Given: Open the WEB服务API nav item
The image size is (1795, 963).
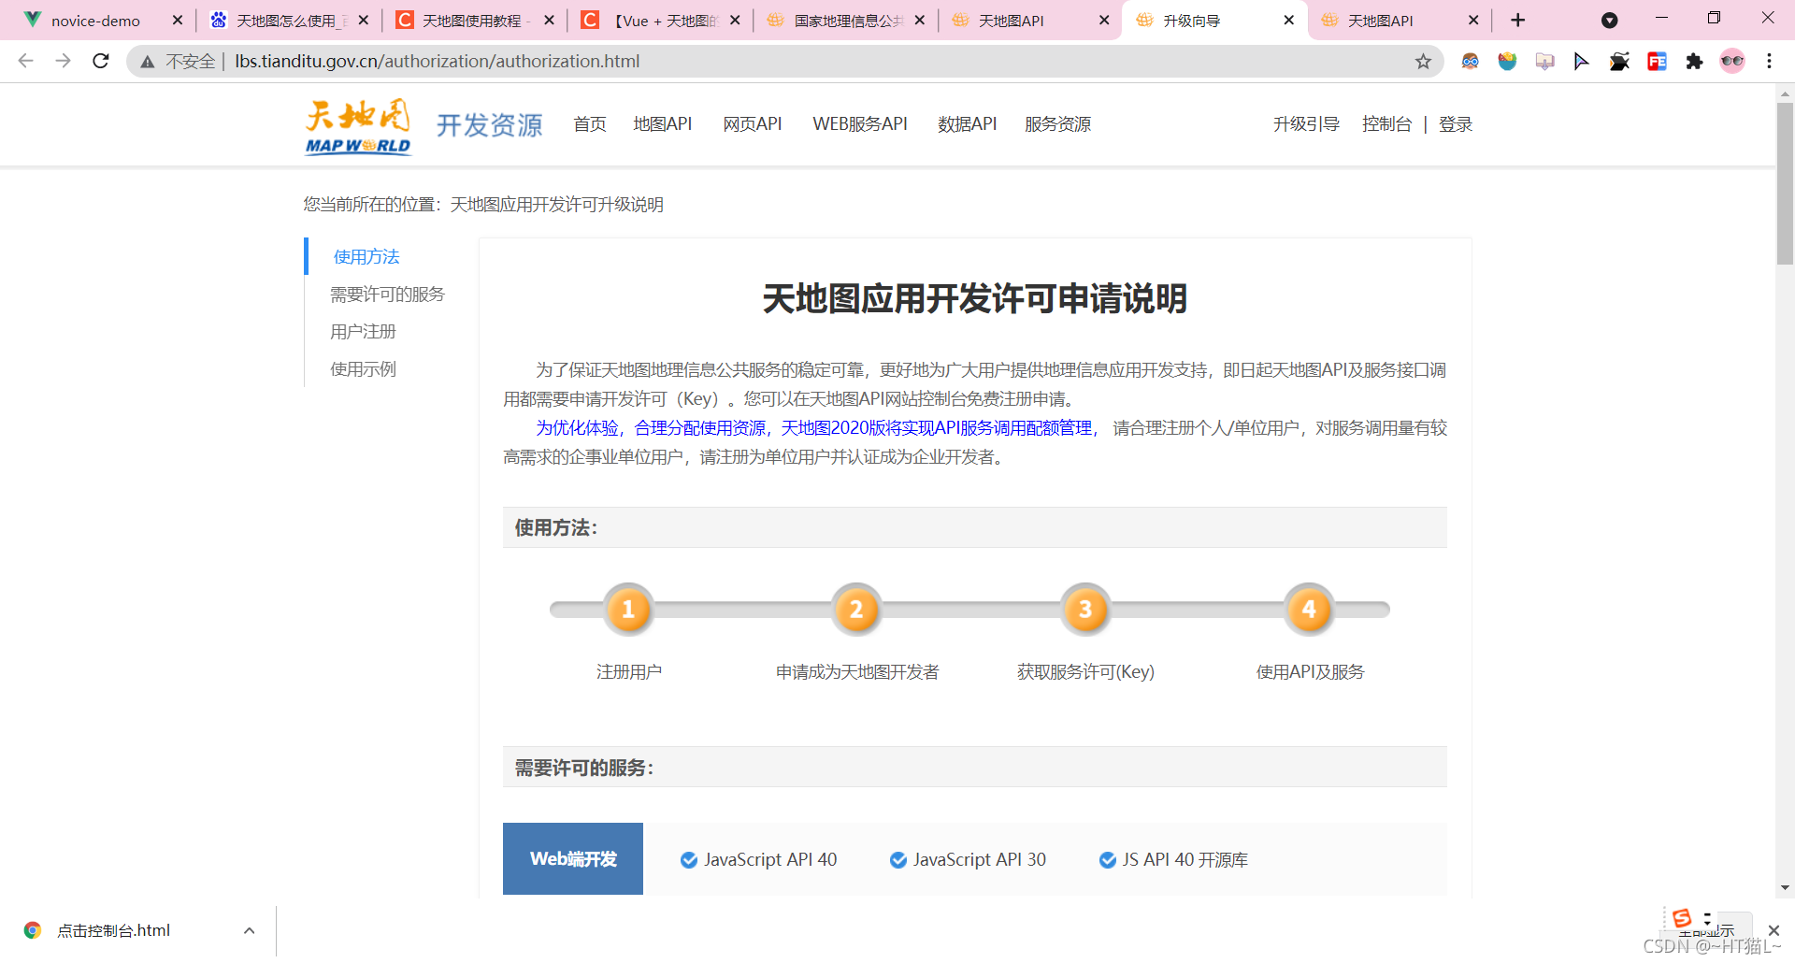Looking at the screenshot, I should pos(860,124).
